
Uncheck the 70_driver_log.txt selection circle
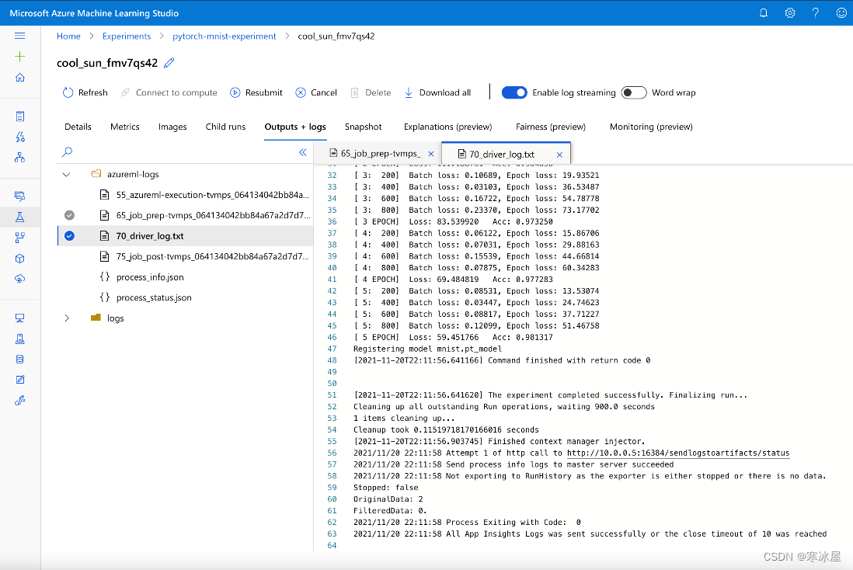pyautogui.click(x=70, y=236)
